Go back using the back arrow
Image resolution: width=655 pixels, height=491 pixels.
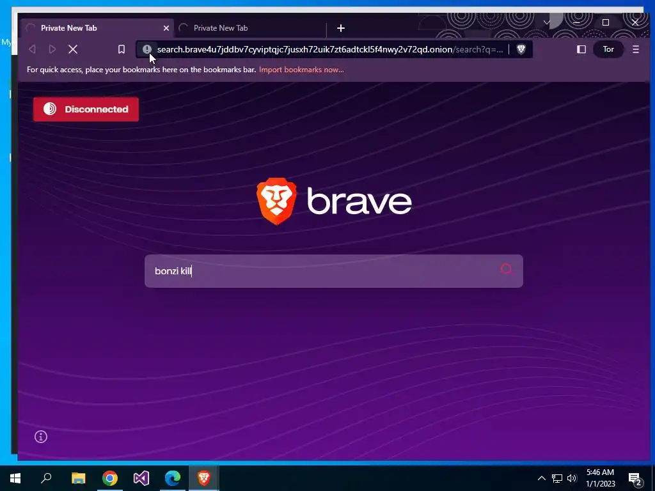(x=32, y=49)
